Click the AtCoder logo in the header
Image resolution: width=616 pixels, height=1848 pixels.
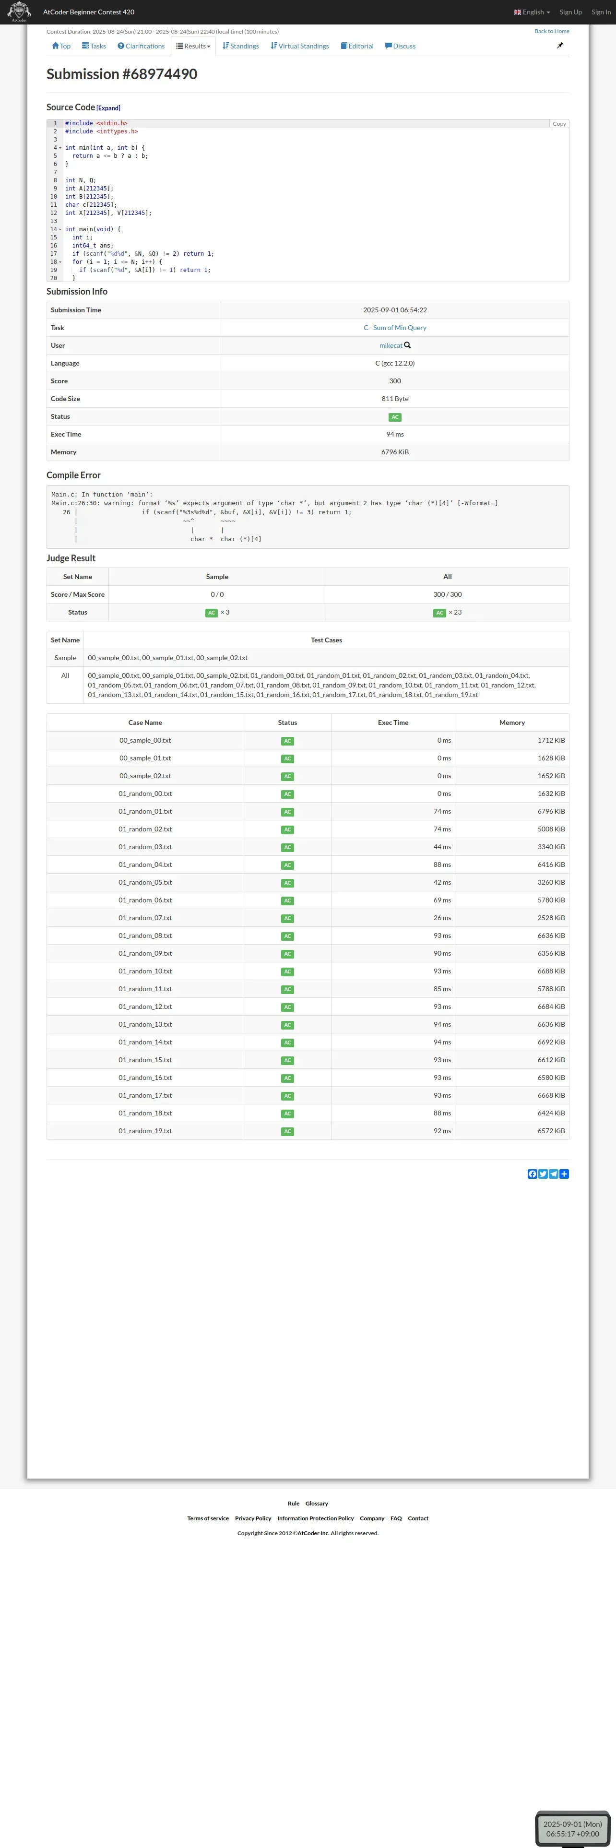click(x=19, y=12)
